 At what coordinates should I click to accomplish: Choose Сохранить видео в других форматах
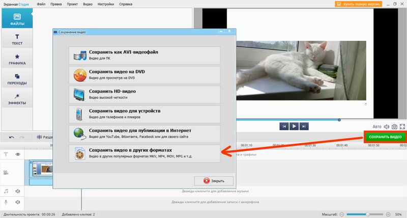coord(144,153)
